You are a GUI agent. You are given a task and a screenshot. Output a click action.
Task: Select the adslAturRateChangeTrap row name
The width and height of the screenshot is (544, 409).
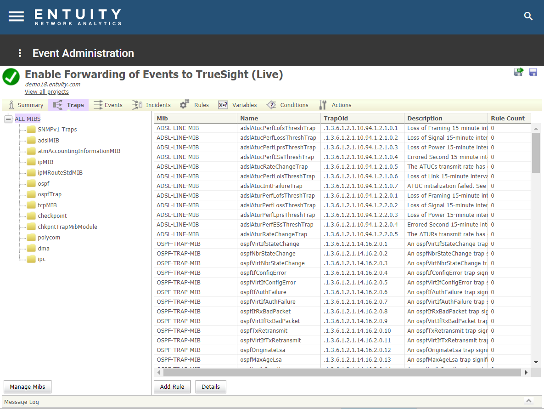pyautogui.click(x=274, y=234)
